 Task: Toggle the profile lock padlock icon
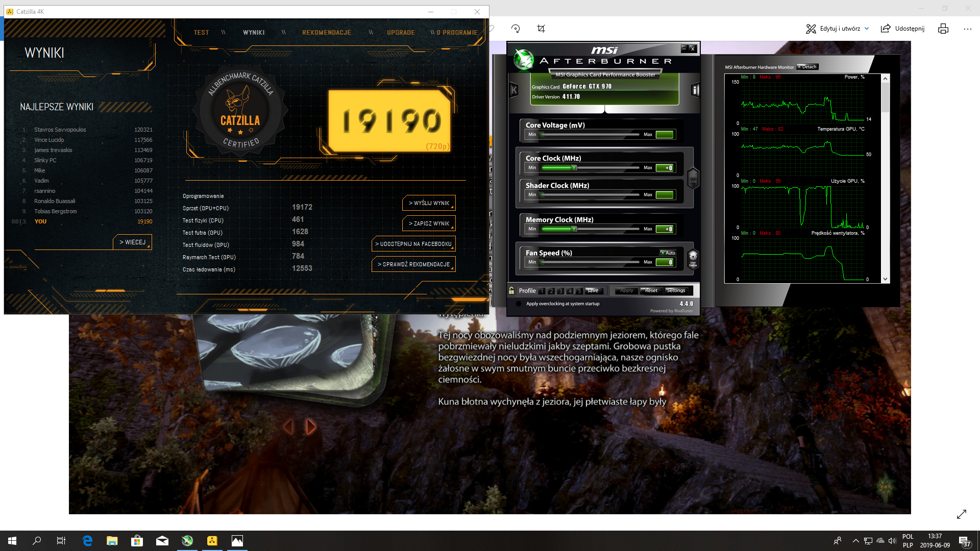coord(511,290)
